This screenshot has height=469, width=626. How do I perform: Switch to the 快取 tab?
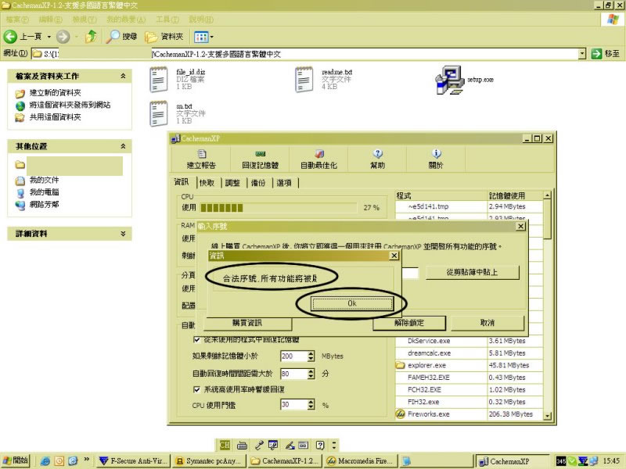(x=207, y=183)
